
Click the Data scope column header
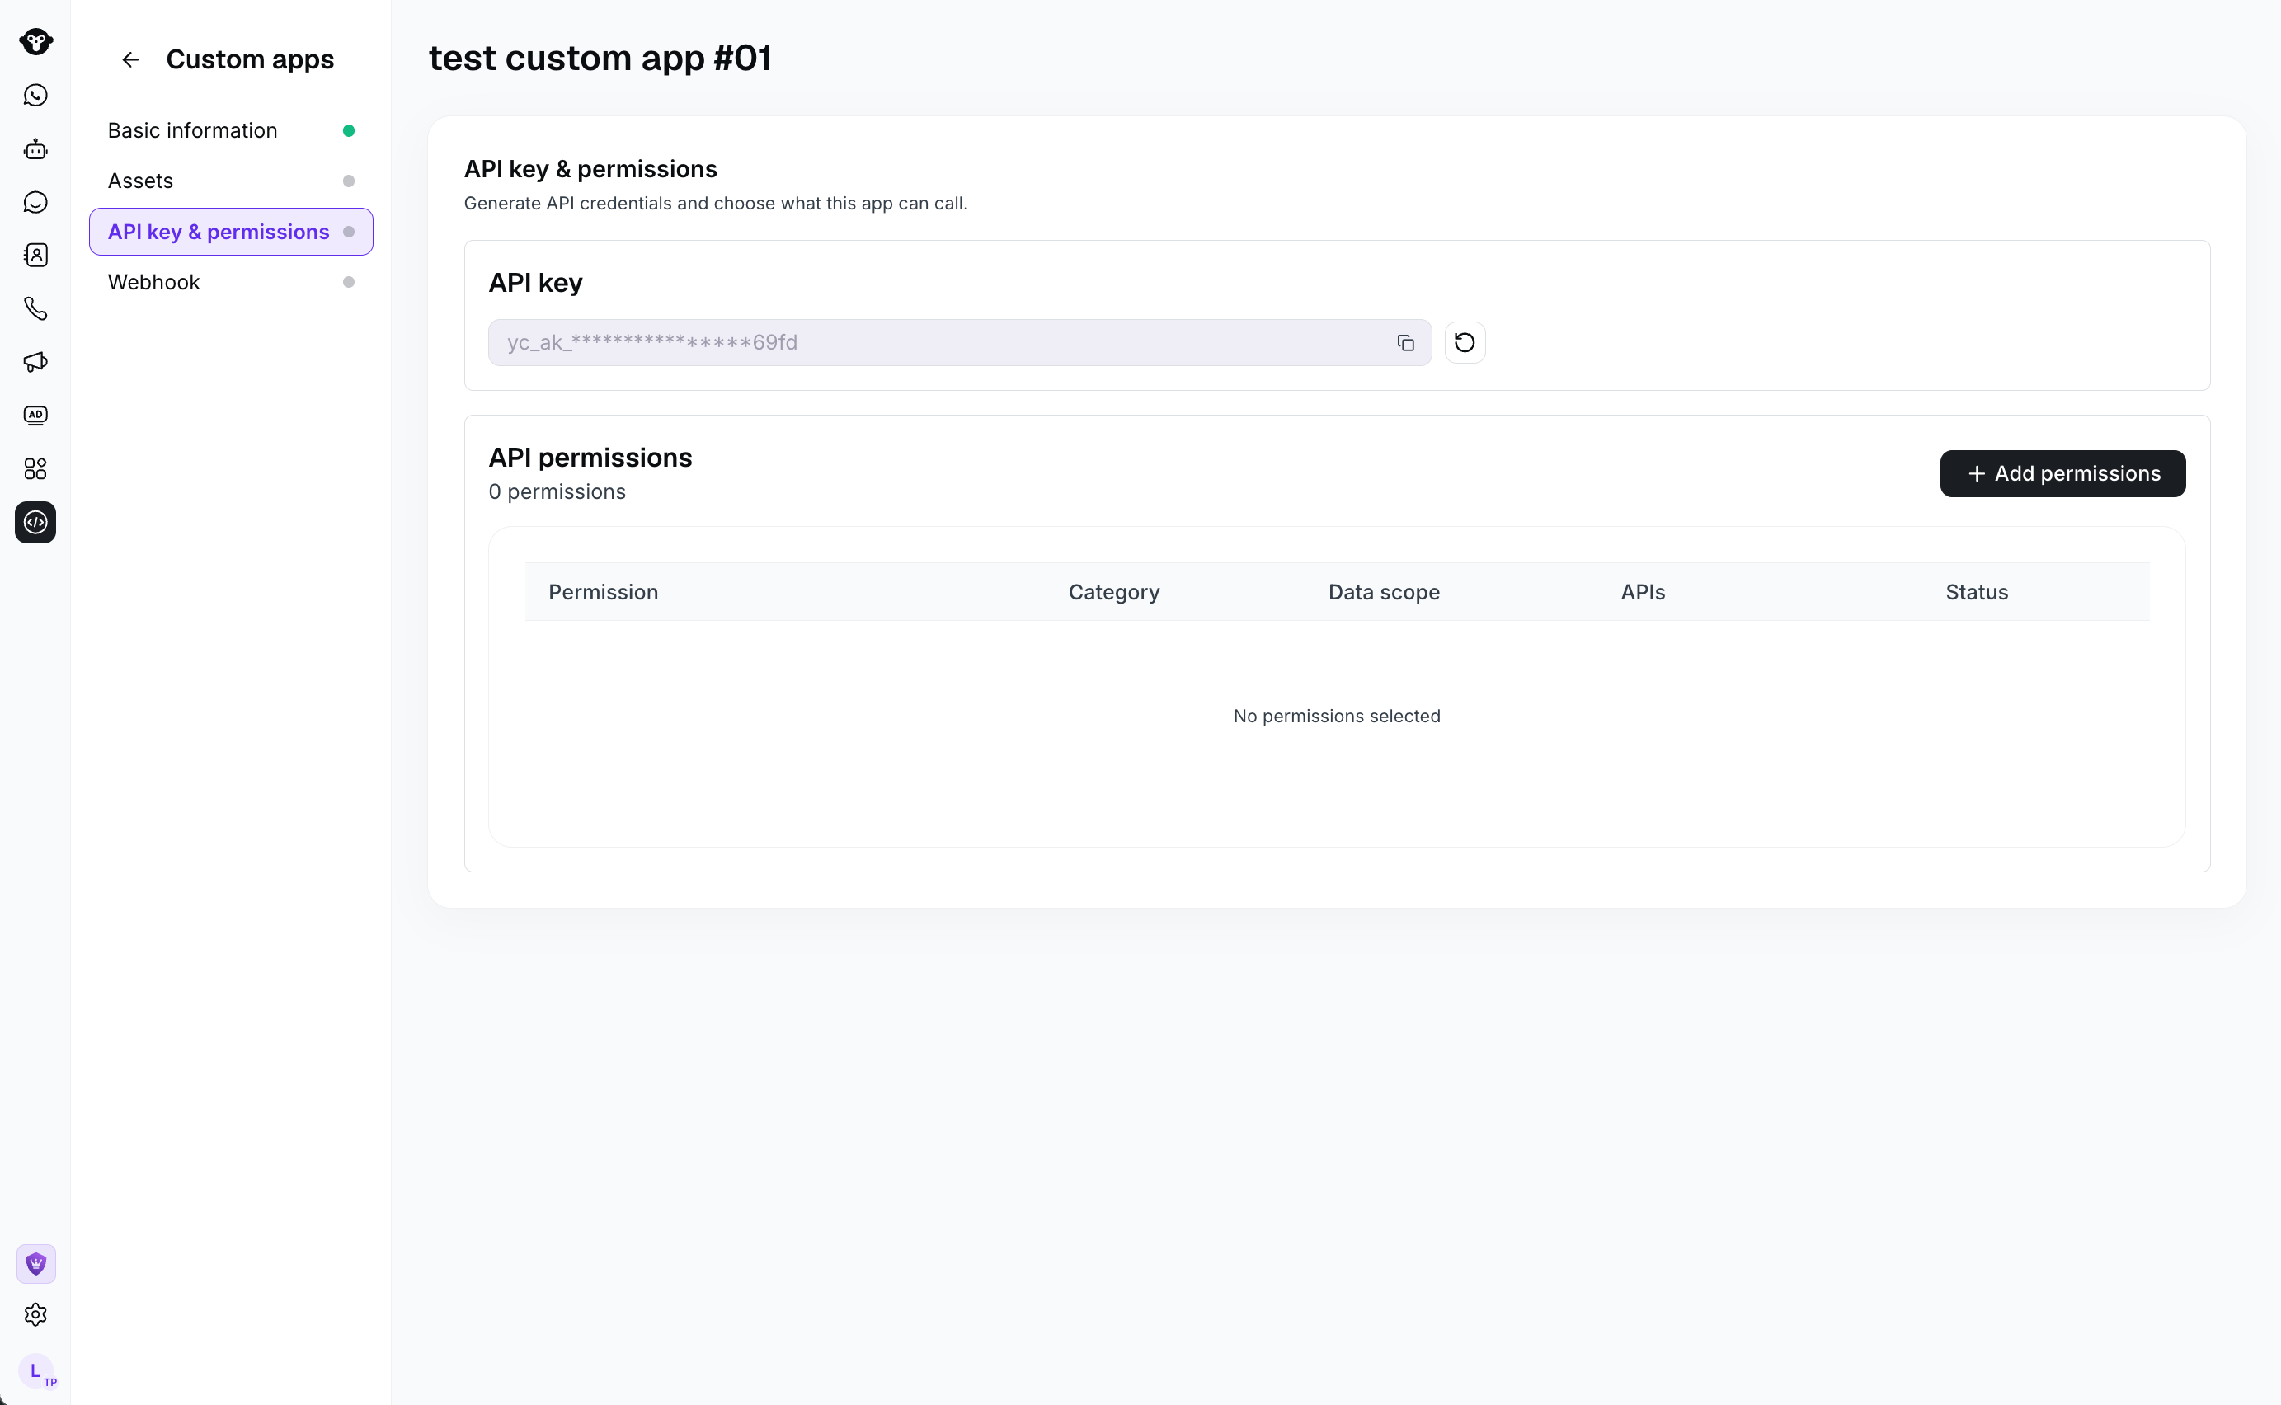(x=1384, y=592)
